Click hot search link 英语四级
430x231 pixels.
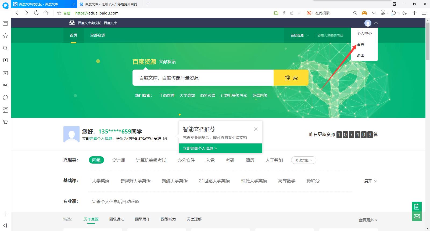pyautogui.click(x=260, y=95)
